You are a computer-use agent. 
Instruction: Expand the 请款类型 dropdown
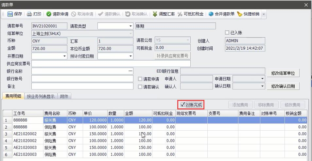[130, 26]
